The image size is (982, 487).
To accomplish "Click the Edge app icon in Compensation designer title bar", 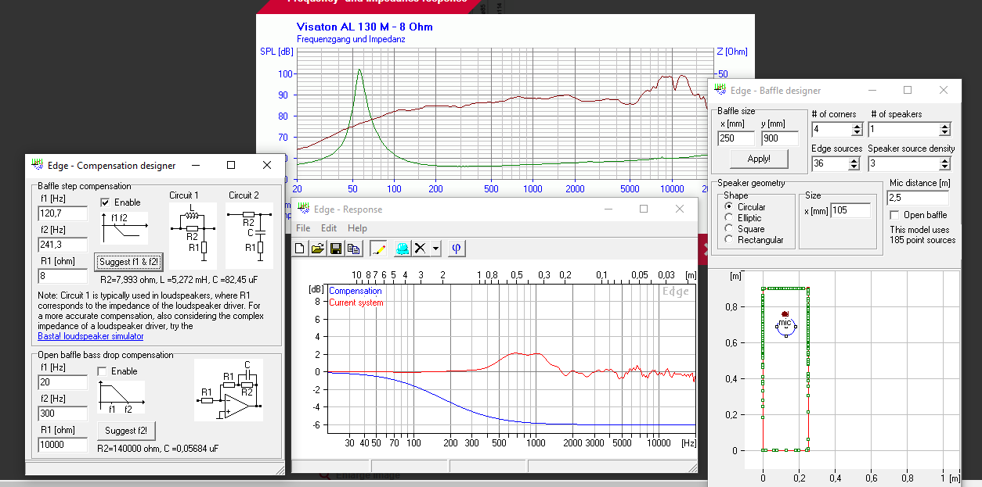I will (37, 165).
